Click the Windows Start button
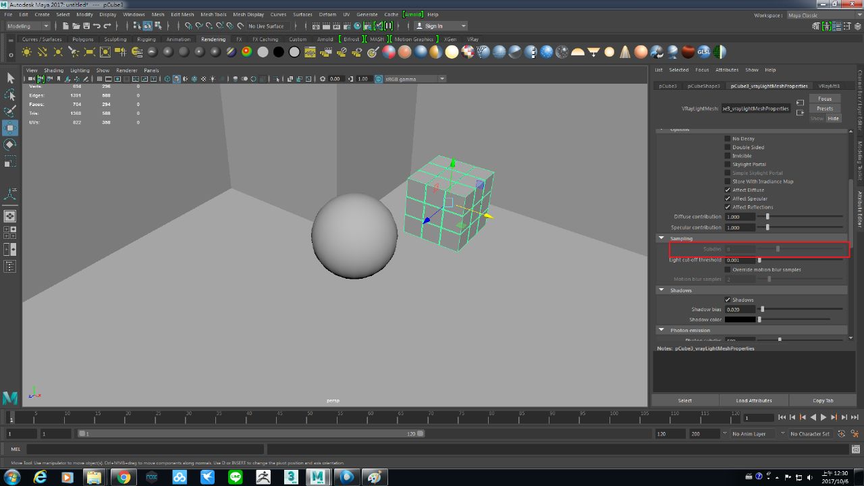Image resolution: width=864 pixels, height=486 pixels. [x=12, y=477]
